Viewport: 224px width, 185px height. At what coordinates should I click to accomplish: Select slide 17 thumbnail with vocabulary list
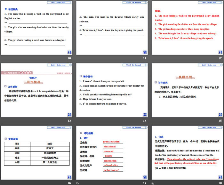(112, 153)
